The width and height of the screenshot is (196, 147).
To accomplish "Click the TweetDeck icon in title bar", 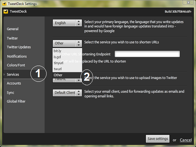I will coord(5,4).
